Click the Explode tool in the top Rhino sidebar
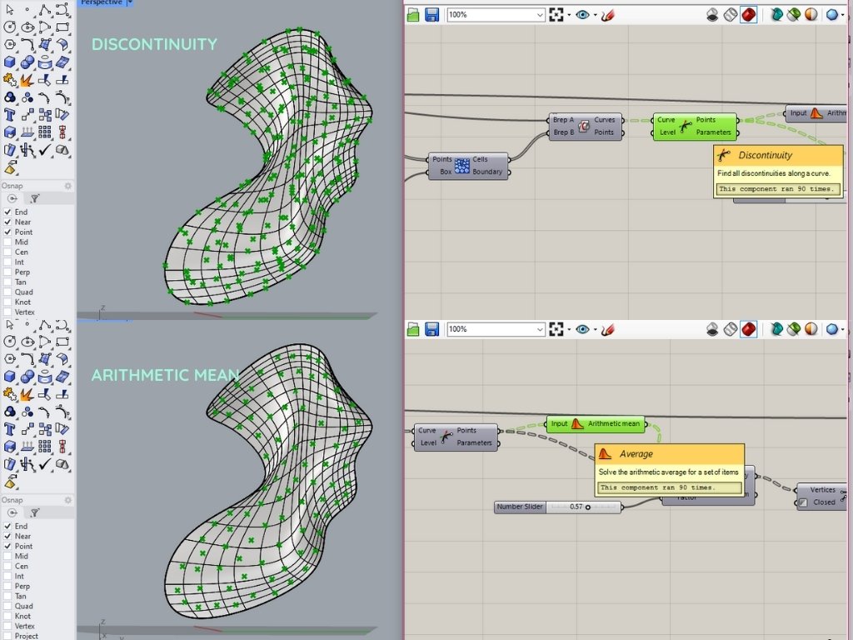The image size is (853, 640). tap(27, 80)
